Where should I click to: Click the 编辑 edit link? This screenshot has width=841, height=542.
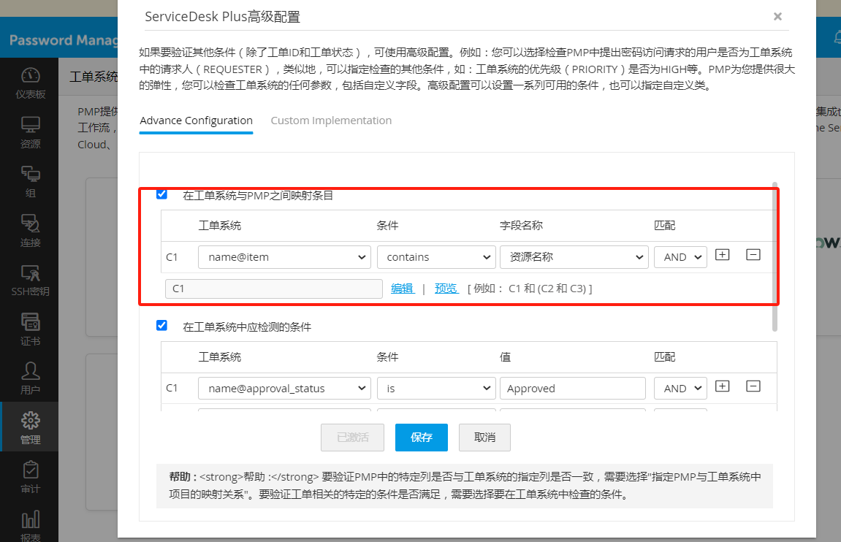tap(403, 289)
